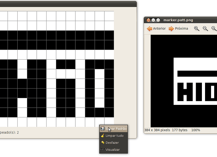Go to Próxima image in viewer
Screen dimensions: 217x157
pyautogui.click(x=178, y=29)
